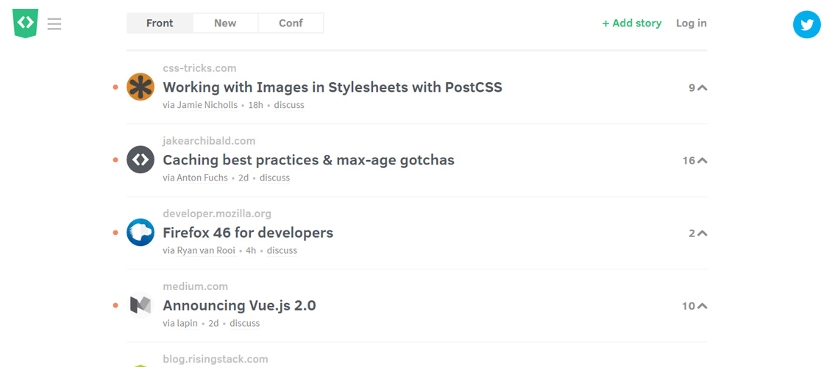
Task: Click the css-tricks asterisk site icon
Action: 140,87
